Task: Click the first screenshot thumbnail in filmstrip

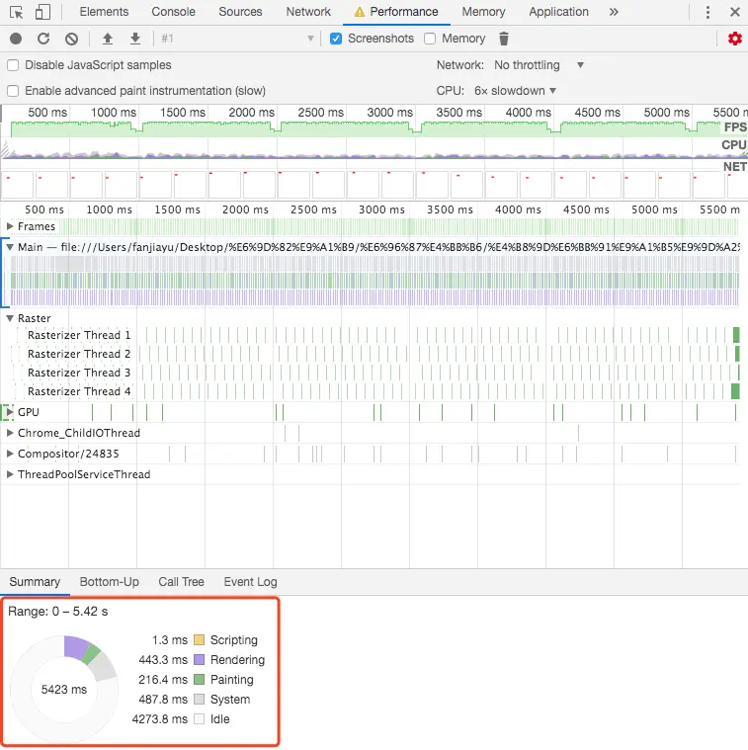Action: point(18,185)
